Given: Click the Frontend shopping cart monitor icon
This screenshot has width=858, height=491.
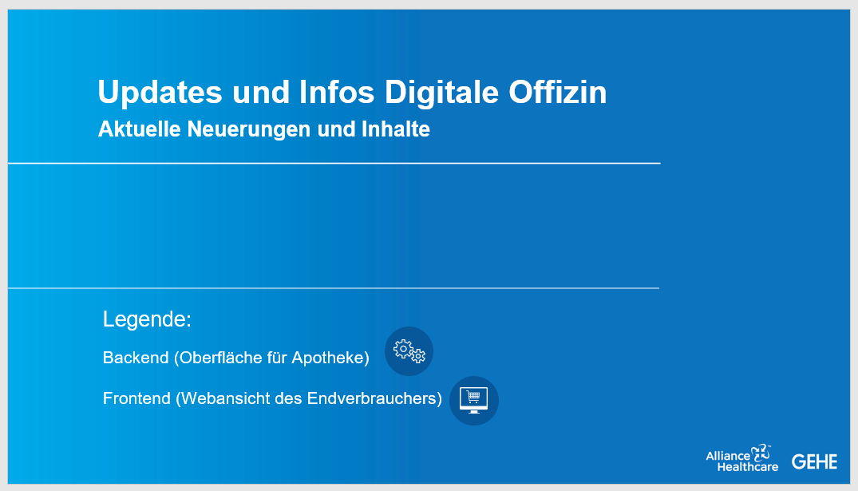Looking at the screenshot, I should click(474, 401).
